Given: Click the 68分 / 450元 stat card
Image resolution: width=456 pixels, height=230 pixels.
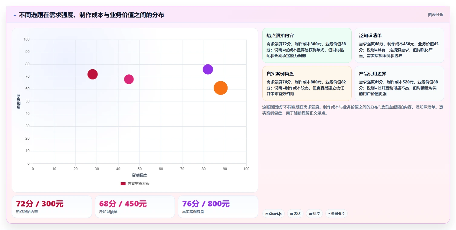Looking at the screenshot, I should (135, 207).
